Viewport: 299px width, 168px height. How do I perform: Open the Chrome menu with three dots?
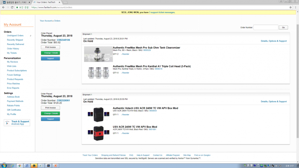point(296,7)
